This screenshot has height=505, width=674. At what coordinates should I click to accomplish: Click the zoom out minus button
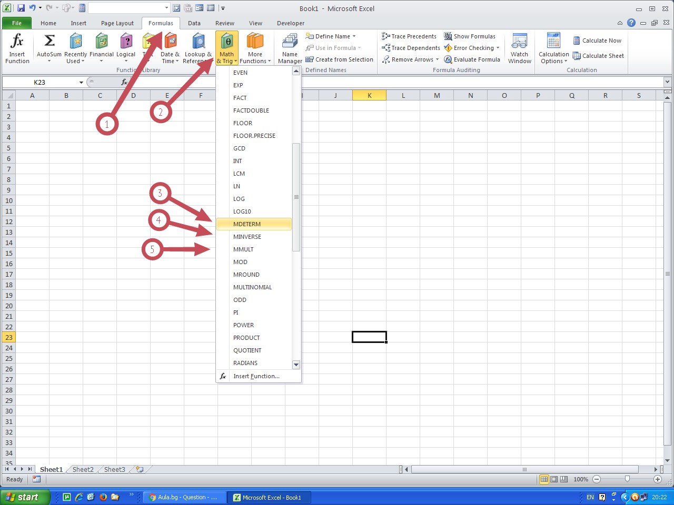tap(597, 479)
